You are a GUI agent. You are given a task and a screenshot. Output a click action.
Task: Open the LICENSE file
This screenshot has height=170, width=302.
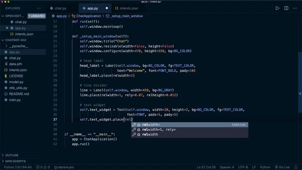point(16,76)
